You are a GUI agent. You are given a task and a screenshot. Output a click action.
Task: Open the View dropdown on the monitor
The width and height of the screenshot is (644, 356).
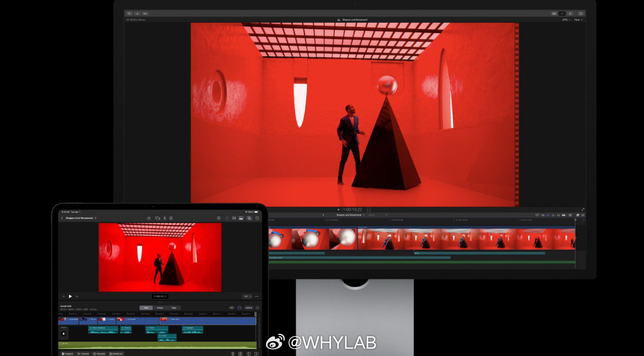[578, 20]
